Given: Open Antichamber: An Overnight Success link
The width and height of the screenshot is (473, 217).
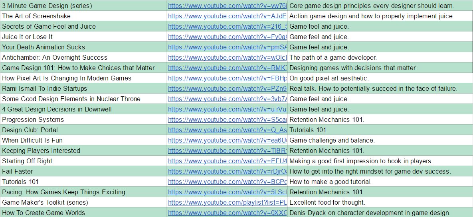Looking at the screenshot, I should coord(227,57).
